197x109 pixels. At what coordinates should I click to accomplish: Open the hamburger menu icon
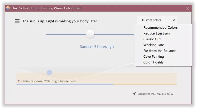click(x=17, y=21)
